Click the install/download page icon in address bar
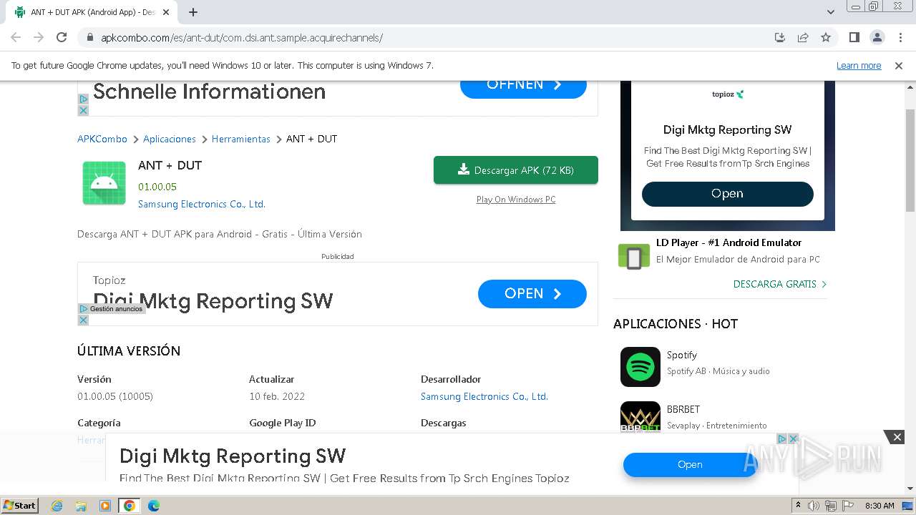 point(780,37)
